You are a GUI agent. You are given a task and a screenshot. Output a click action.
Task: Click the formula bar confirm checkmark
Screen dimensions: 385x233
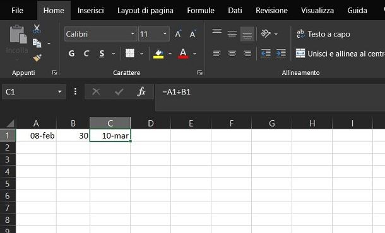119,92
